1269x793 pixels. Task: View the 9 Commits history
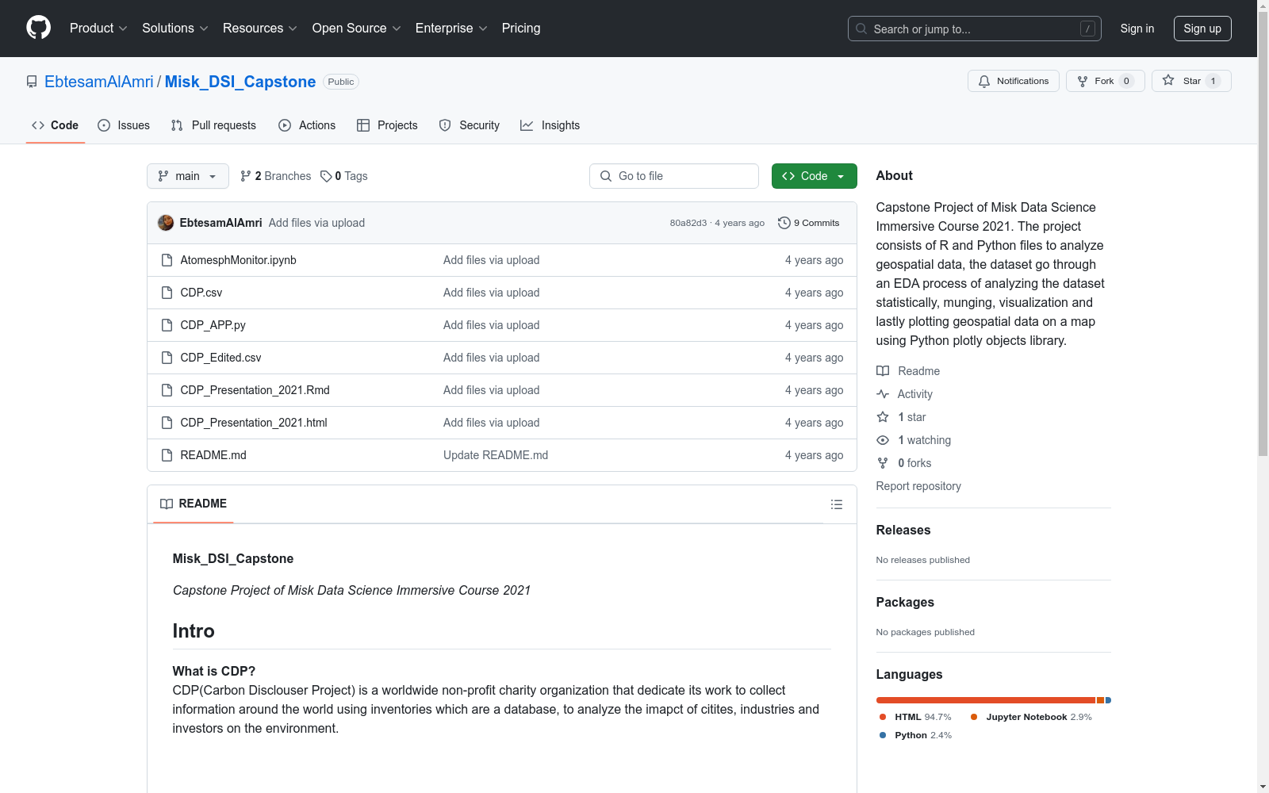[809, 223]
